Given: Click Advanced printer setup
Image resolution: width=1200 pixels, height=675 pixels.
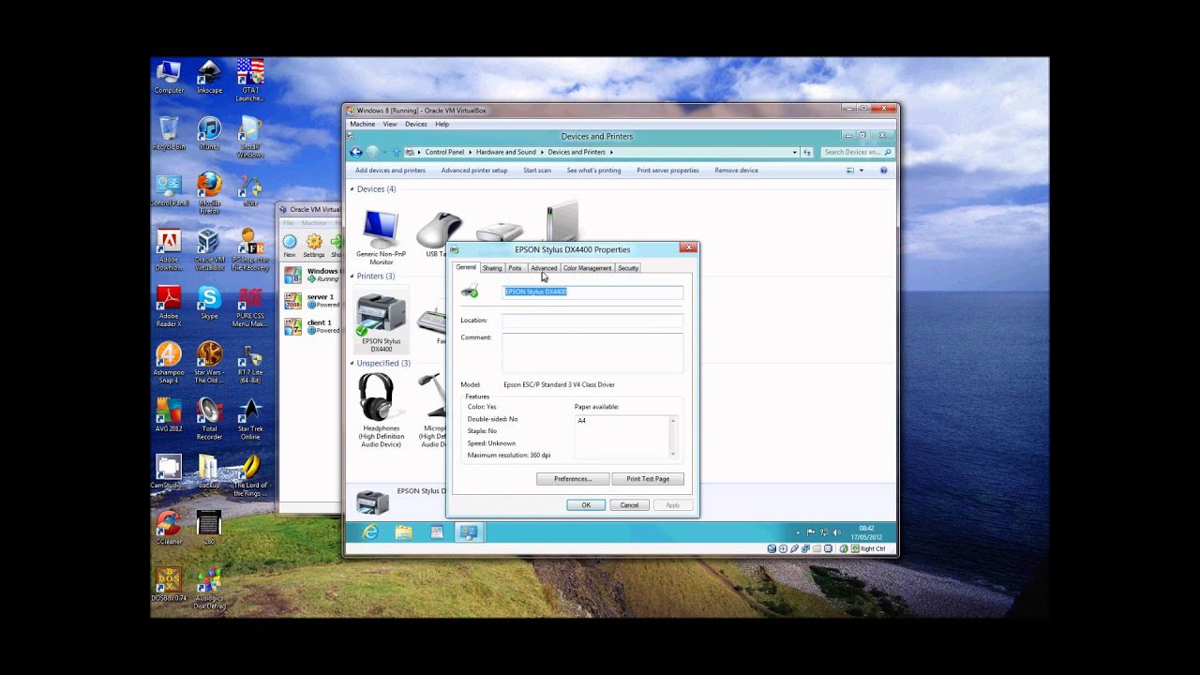Looking at the screenshot, I should [x=474, y=171].
